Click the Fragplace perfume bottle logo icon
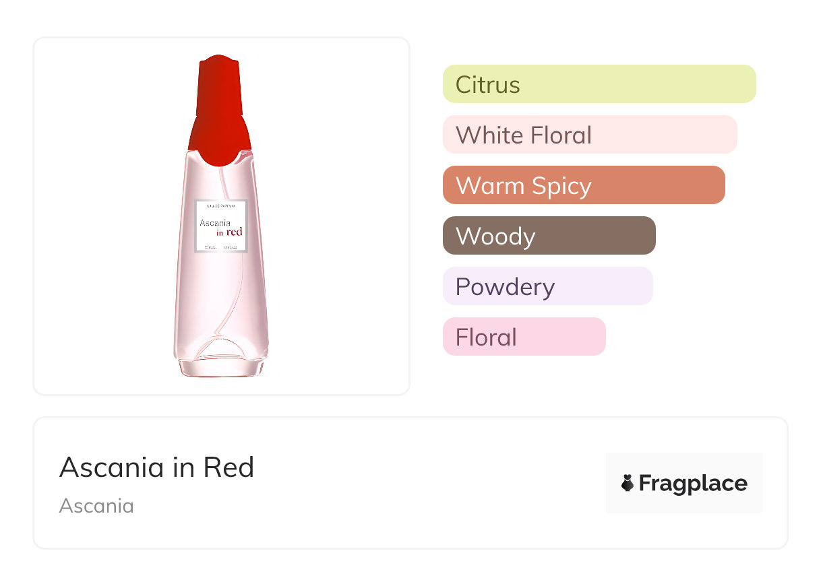821x582 pixels. click(x=628, y=483)
